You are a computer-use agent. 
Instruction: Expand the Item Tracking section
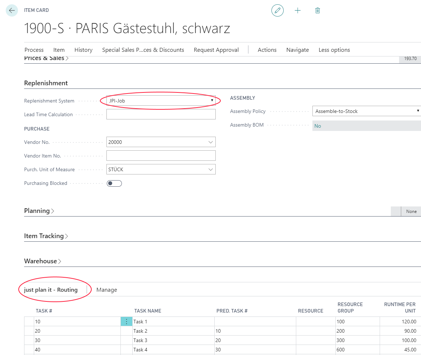46,236
